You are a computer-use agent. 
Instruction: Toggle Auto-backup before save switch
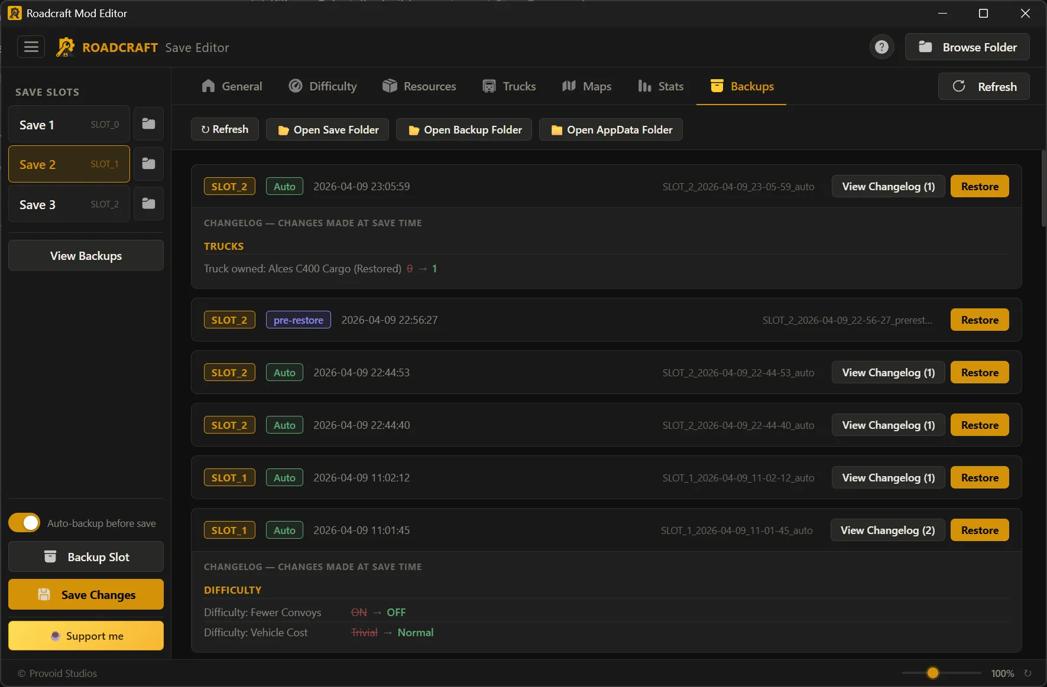pos(24,523)
